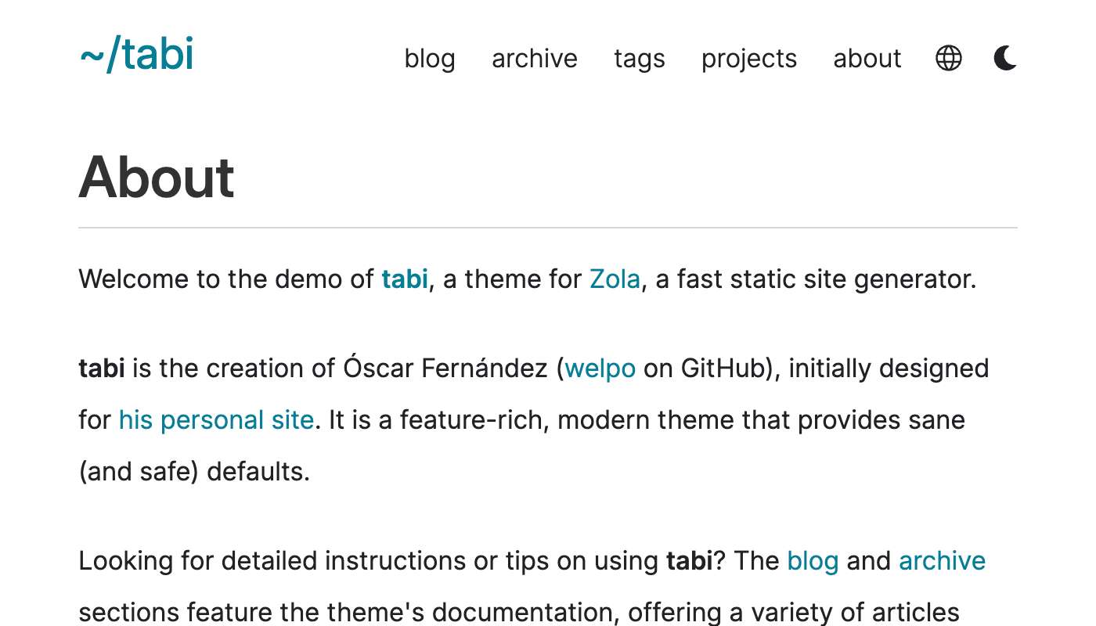Image resolution: width=1096 pixels, height=626 pixels.
Task: Click the bold tabi before 'is the creation'
Action: [102, 369]
